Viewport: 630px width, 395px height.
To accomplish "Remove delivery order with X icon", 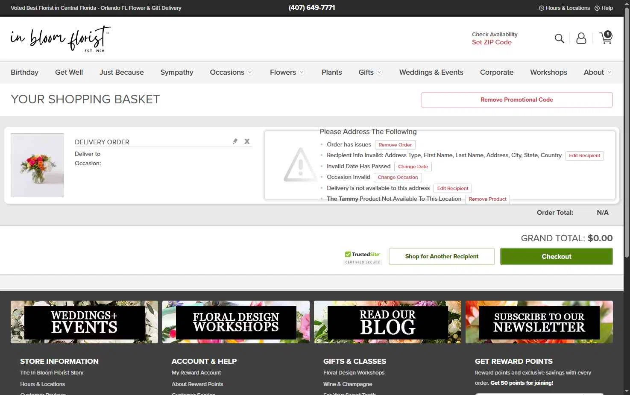I will [x=247, y=141].
